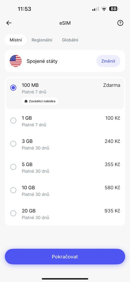Tap the cellular signal bars icon

point(96,9)
